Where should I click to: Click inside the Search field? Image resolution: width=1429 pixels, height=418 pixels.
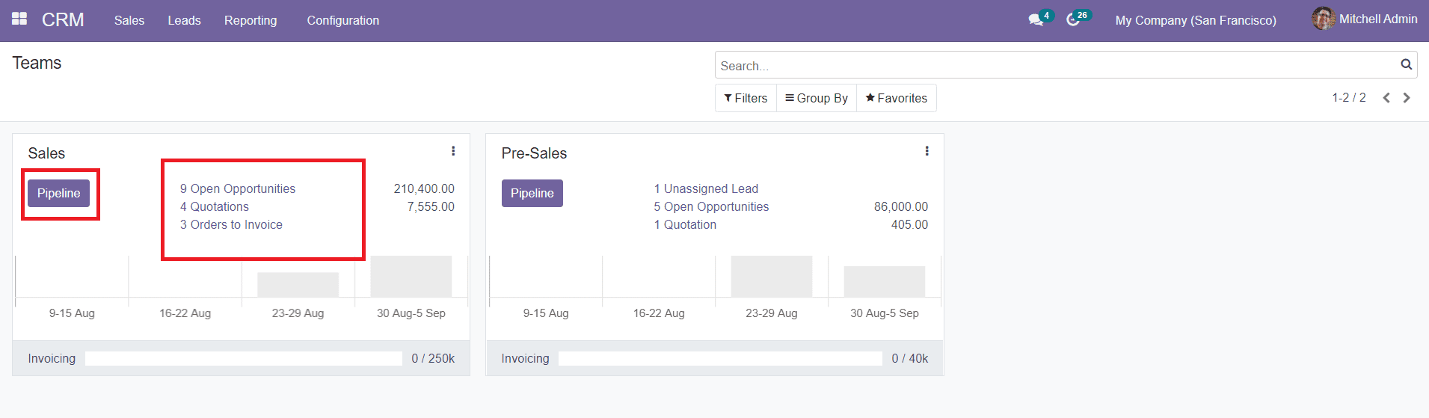coord(1054,66)
